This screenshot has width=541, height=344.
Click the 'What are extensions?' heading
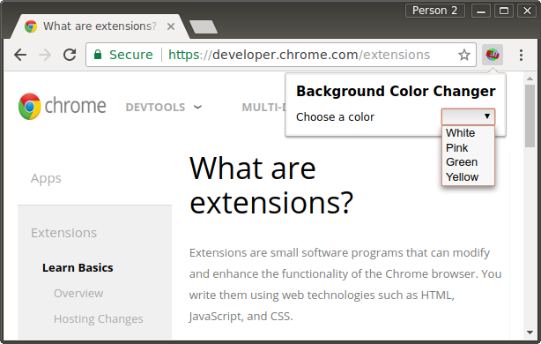(271, 185)
